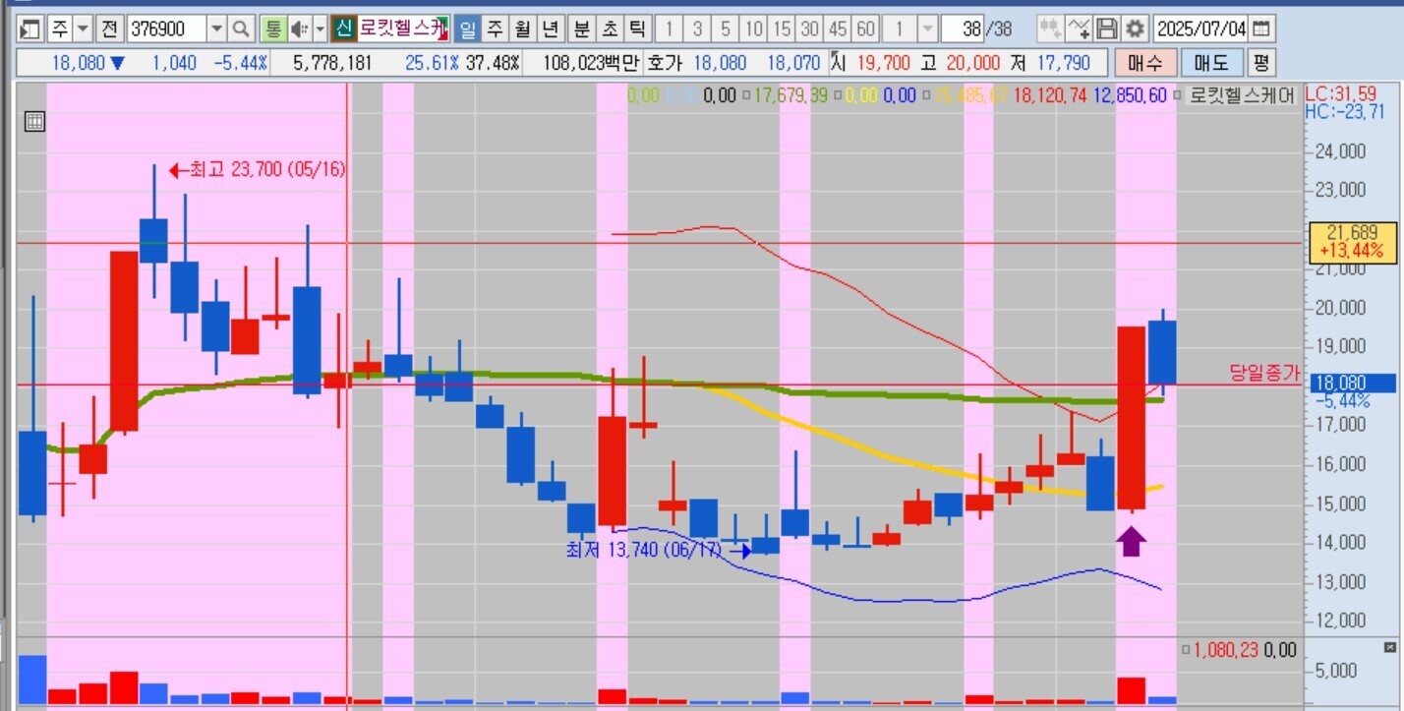
Task: Open chart settings gear icon
Action: click(x=1136, y=29)
